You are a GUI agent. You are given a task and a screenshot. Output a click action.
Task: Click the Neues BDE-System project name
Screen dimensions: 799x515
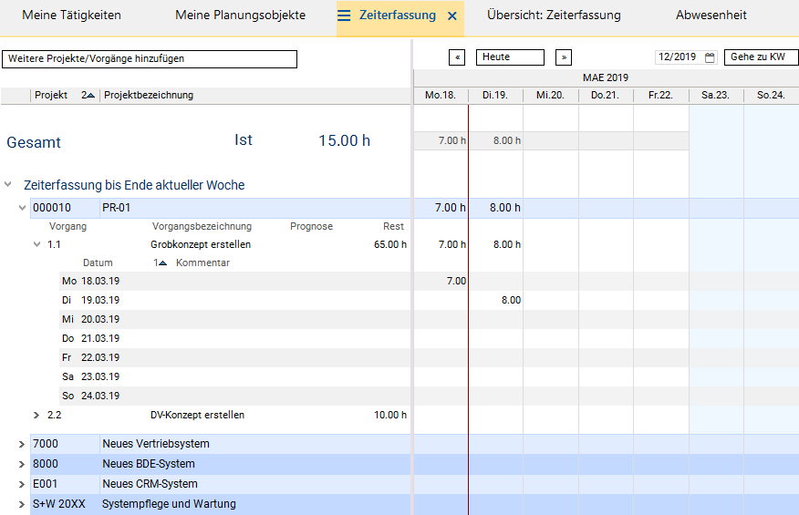[x=149, y=464]
